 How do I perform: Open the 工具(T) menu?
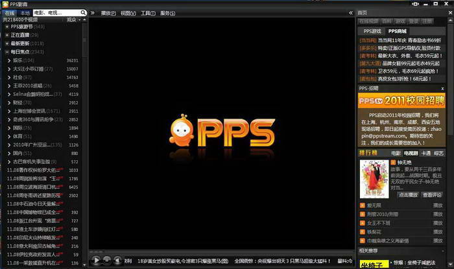point(148,12)
